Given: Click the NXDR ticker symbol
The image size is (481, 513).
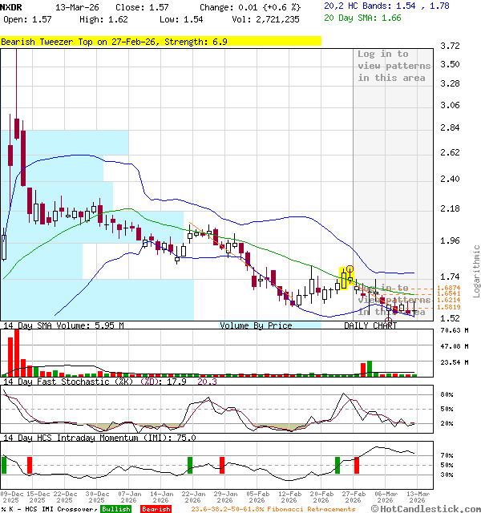Looking at the screenshot, I should point(11,6).
